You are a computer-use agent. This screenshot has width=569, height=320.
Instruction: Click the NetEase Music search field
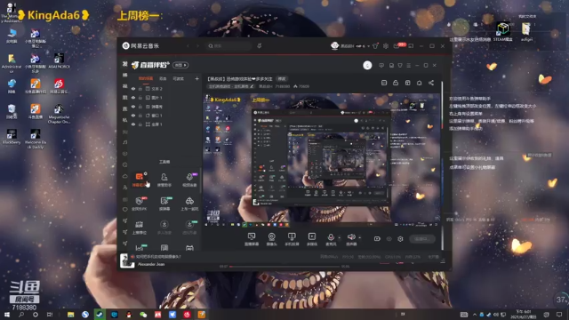228,46
